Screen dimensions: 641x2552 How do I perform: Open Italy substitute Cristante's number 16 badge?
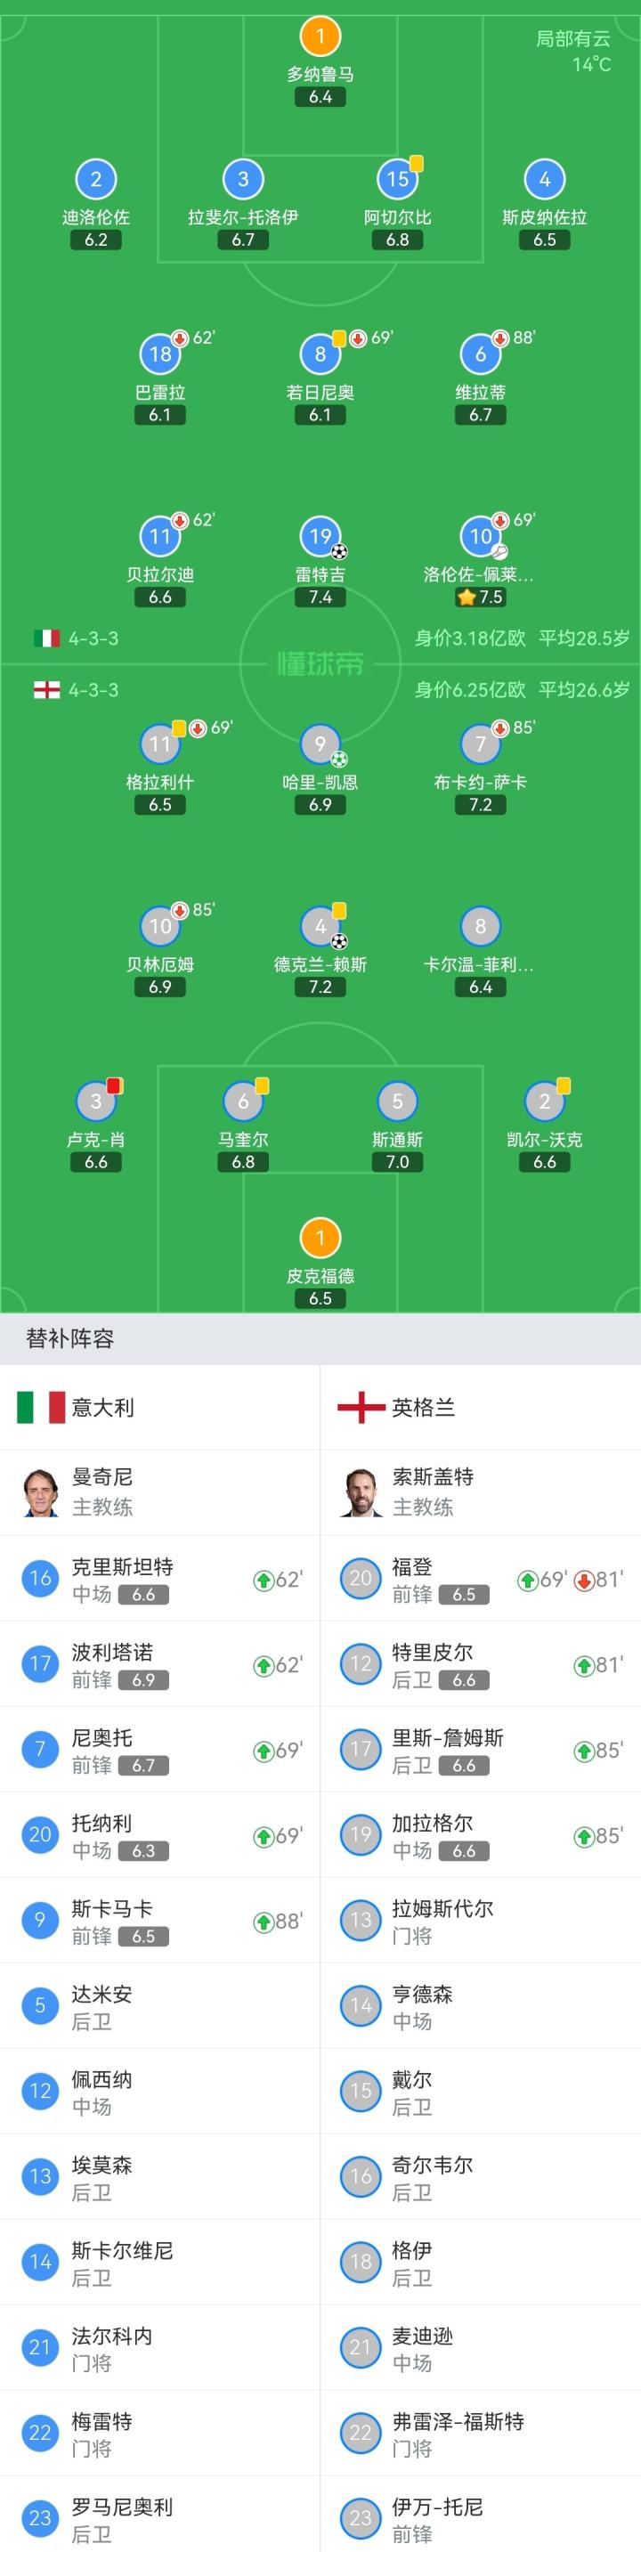click(41, 1578)
